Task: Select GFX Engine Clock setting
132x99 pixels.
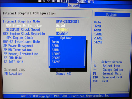Action: coord(20,38)
